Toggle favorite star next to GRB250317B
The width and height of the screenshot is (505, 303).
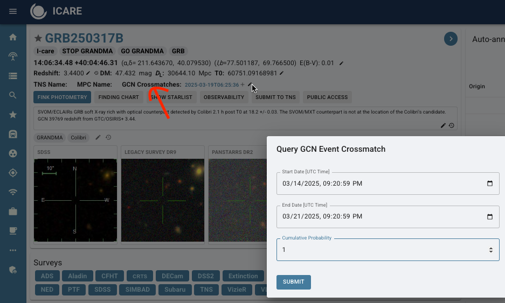38,38
